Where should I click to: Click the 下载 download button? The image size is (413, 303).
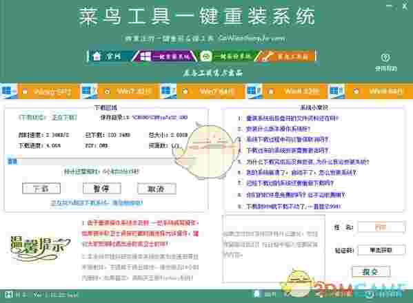point(41,188)
